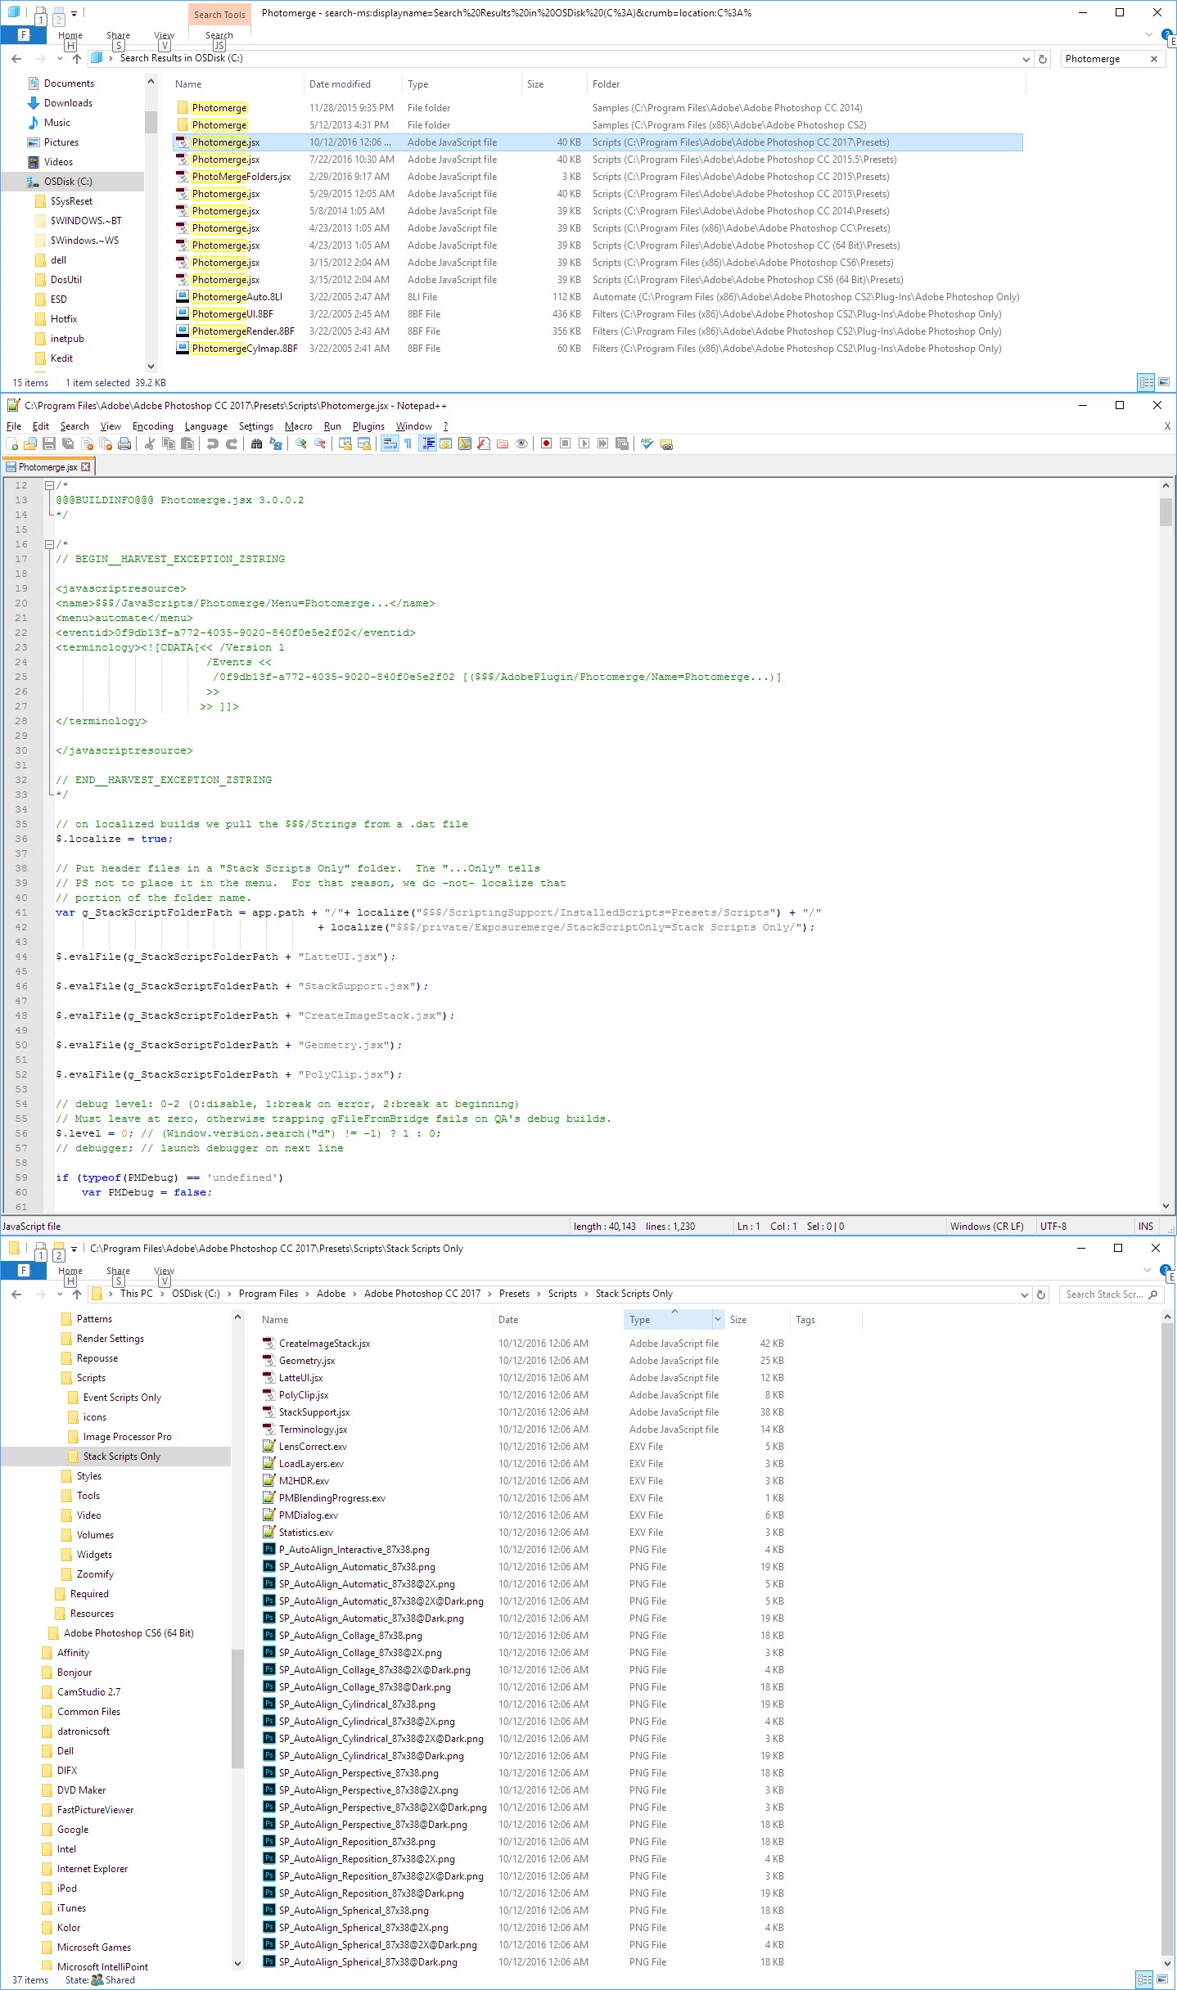This screenshot has height=1990, width=1177.
Task: Switch search results to Details view
Action: [x=1146, y=382]
